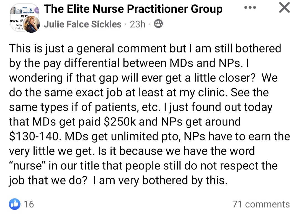Open The Elite Nurse Practitioner Group page
This screenshot has height=214, width=299.
coord(133,9)
